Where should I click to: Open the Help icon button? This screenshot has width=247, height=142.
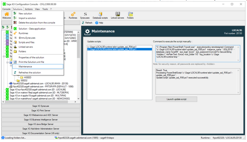[x=99, y=23]
